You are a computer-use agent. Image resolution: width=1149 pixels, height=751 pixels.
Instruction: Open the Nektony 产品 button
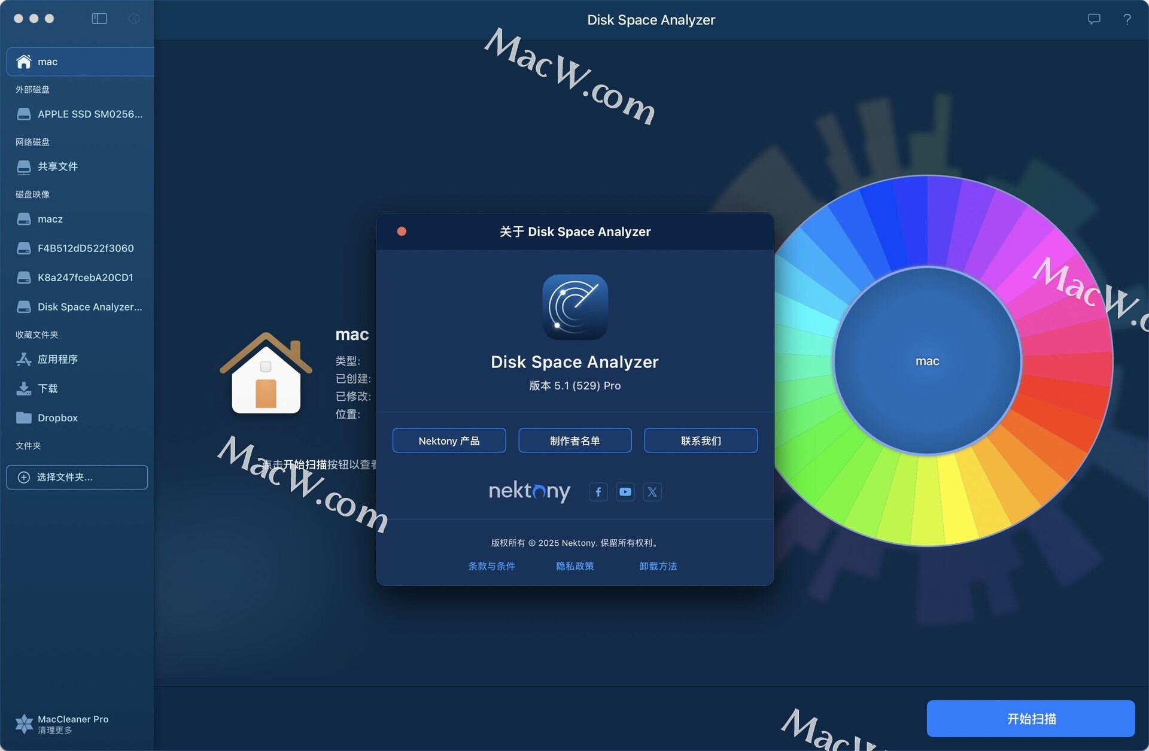[449, 440]
